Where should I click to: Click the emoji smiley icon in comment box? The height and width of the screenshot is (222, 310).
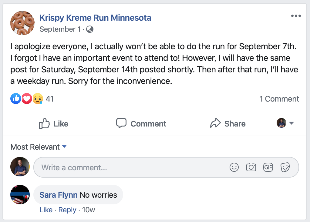[234, 167]
